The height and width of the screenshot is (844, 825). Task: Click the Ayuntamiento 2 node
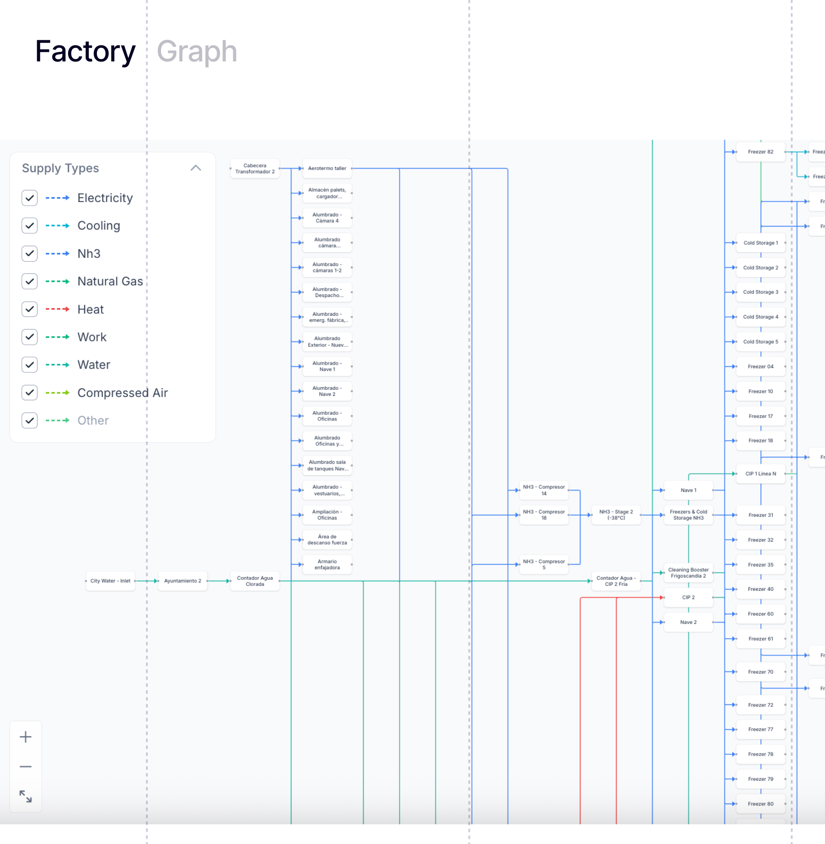point(182,581)
